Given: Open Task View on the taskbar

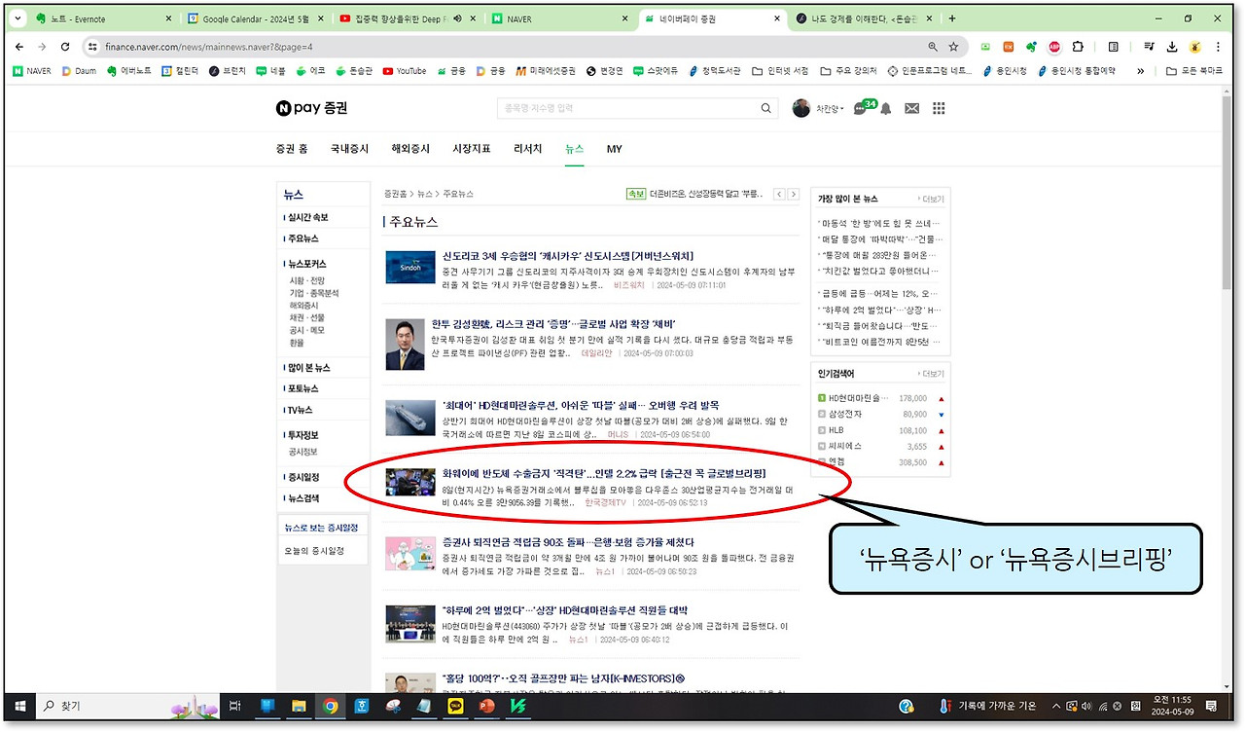Looking at the screenshot, I should tap(234, 706).
